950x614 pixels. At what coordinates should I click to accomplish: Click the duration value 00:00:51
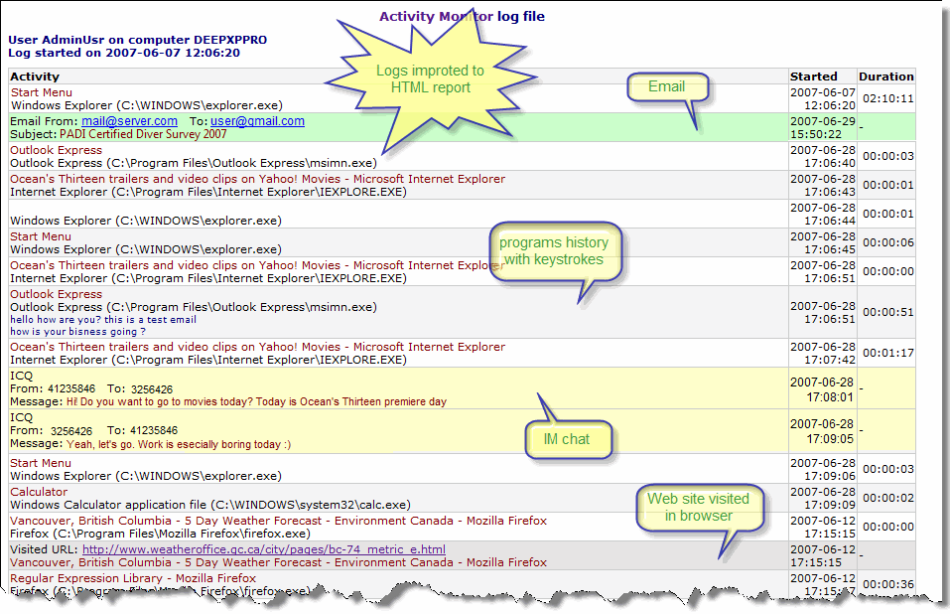(x=887, y=312)
